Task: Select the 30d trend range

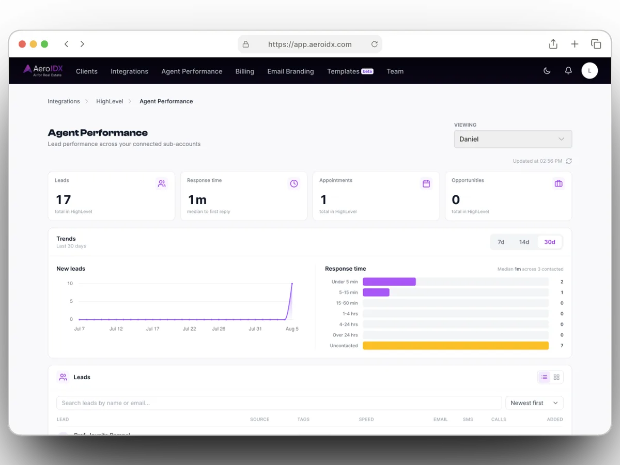Action: point(550,242)
